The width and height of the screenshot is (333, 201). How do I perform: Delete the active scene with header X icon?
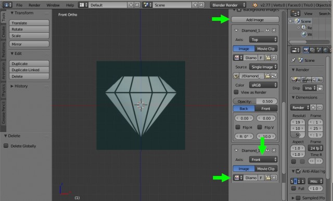pyautogui.click(x=201, y=5)
